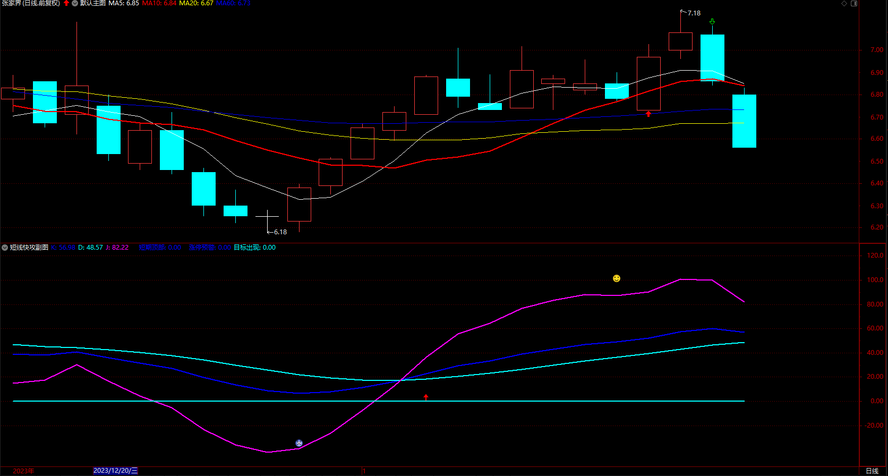The width and height of the screenshot is (888, 476).
Task: Click the 默认主图 label
Action: (93, 3)
